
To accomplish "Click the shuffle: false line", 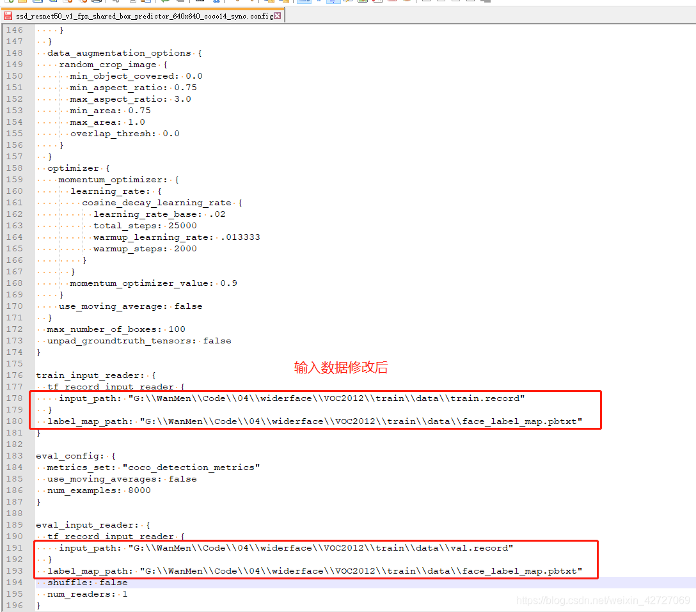I will click(88, 583).
